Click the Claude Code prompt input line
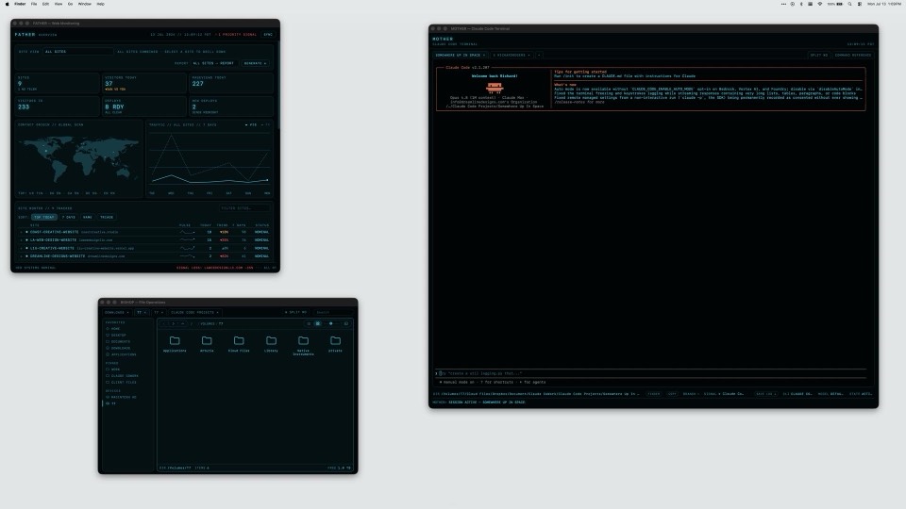906x509 pixels. 650,373
